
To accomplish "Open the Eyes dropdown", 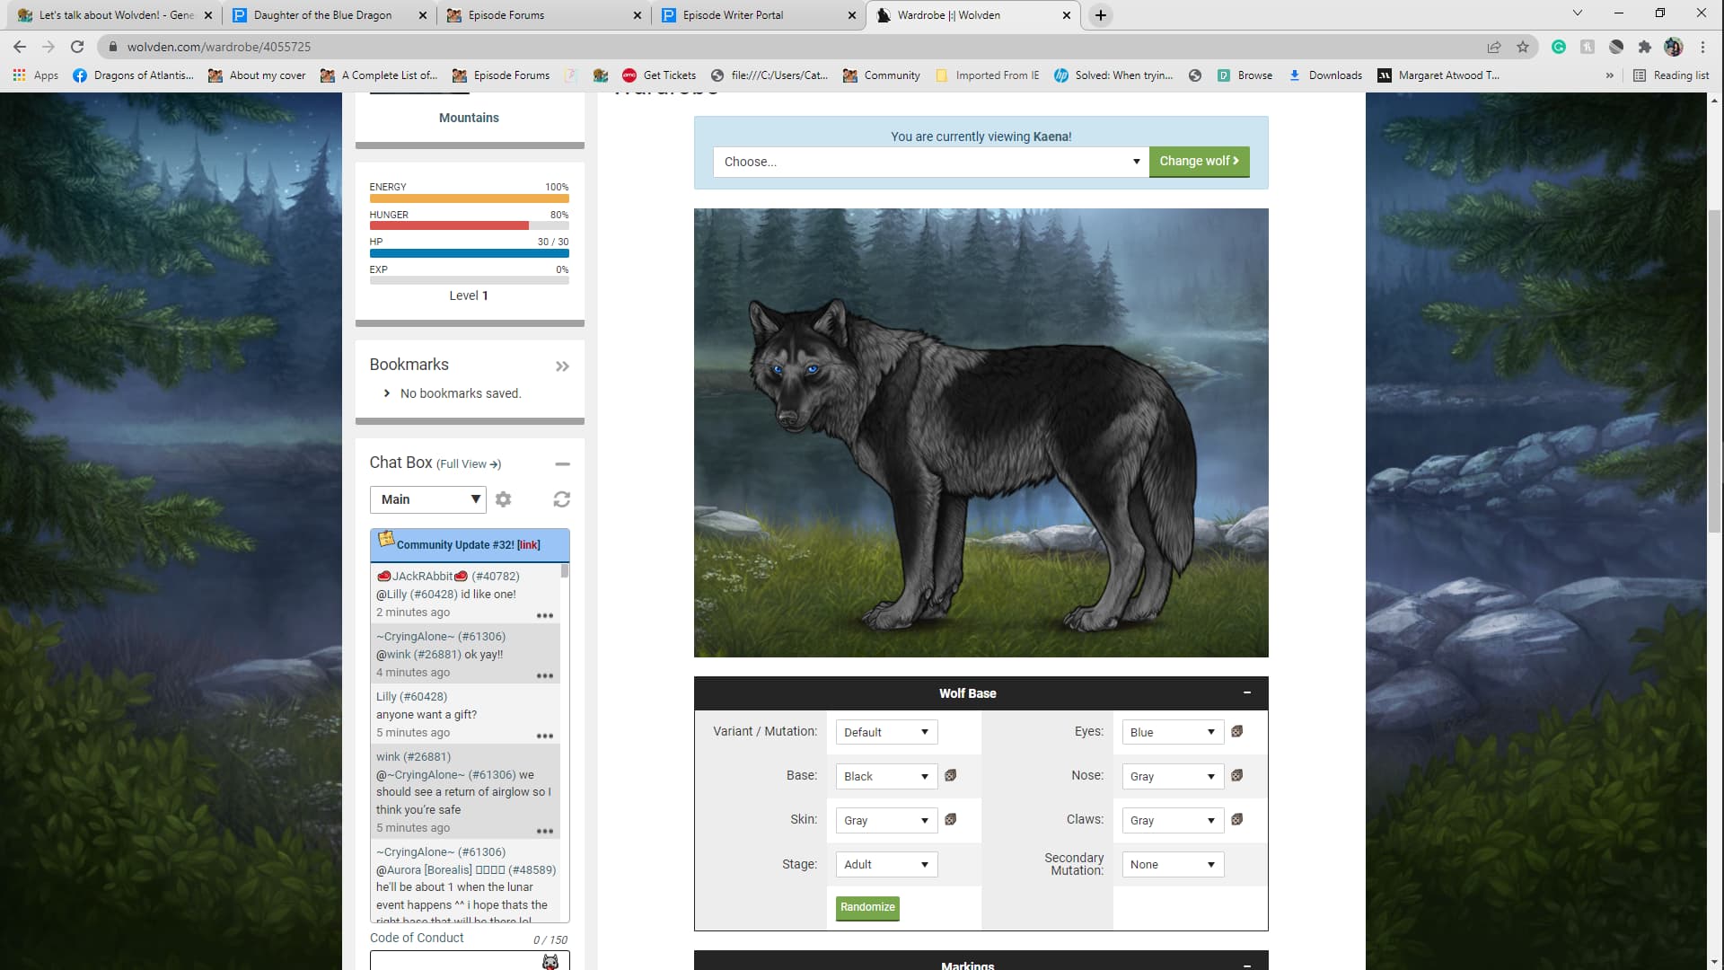I will point(1173,732).
